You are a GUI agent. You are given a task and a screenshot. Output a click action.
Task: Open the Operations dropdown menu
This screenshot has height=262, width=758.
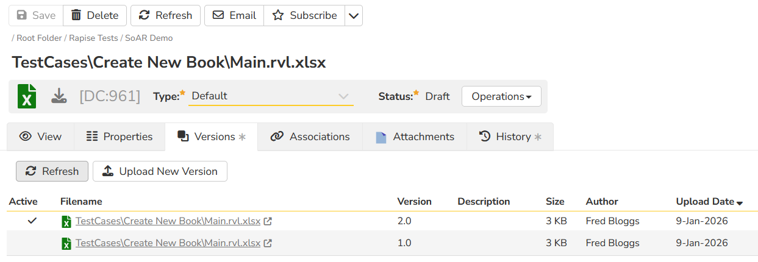(501, 96)
